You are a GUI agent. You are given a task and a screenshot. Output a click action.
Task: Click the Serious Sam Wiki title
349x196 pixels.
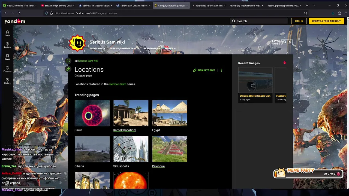107,42
